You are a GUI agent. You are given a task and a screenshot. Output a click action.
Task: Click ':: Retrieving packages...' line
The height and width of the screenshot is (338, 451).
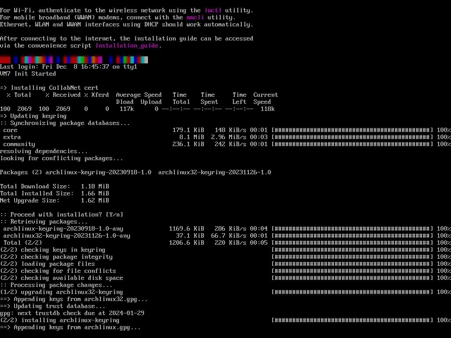click(x=44, y=222)
